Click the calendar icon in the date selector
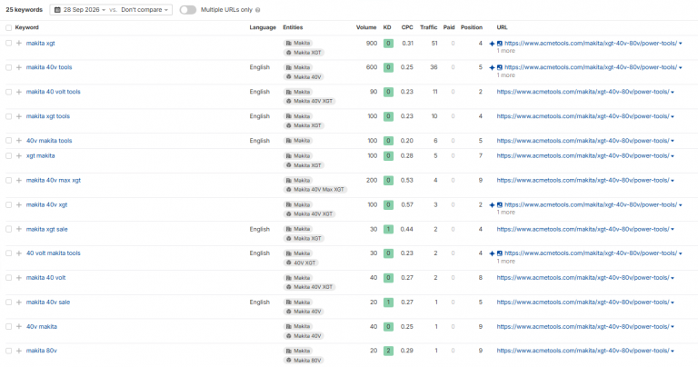 (x=57, y=10)
